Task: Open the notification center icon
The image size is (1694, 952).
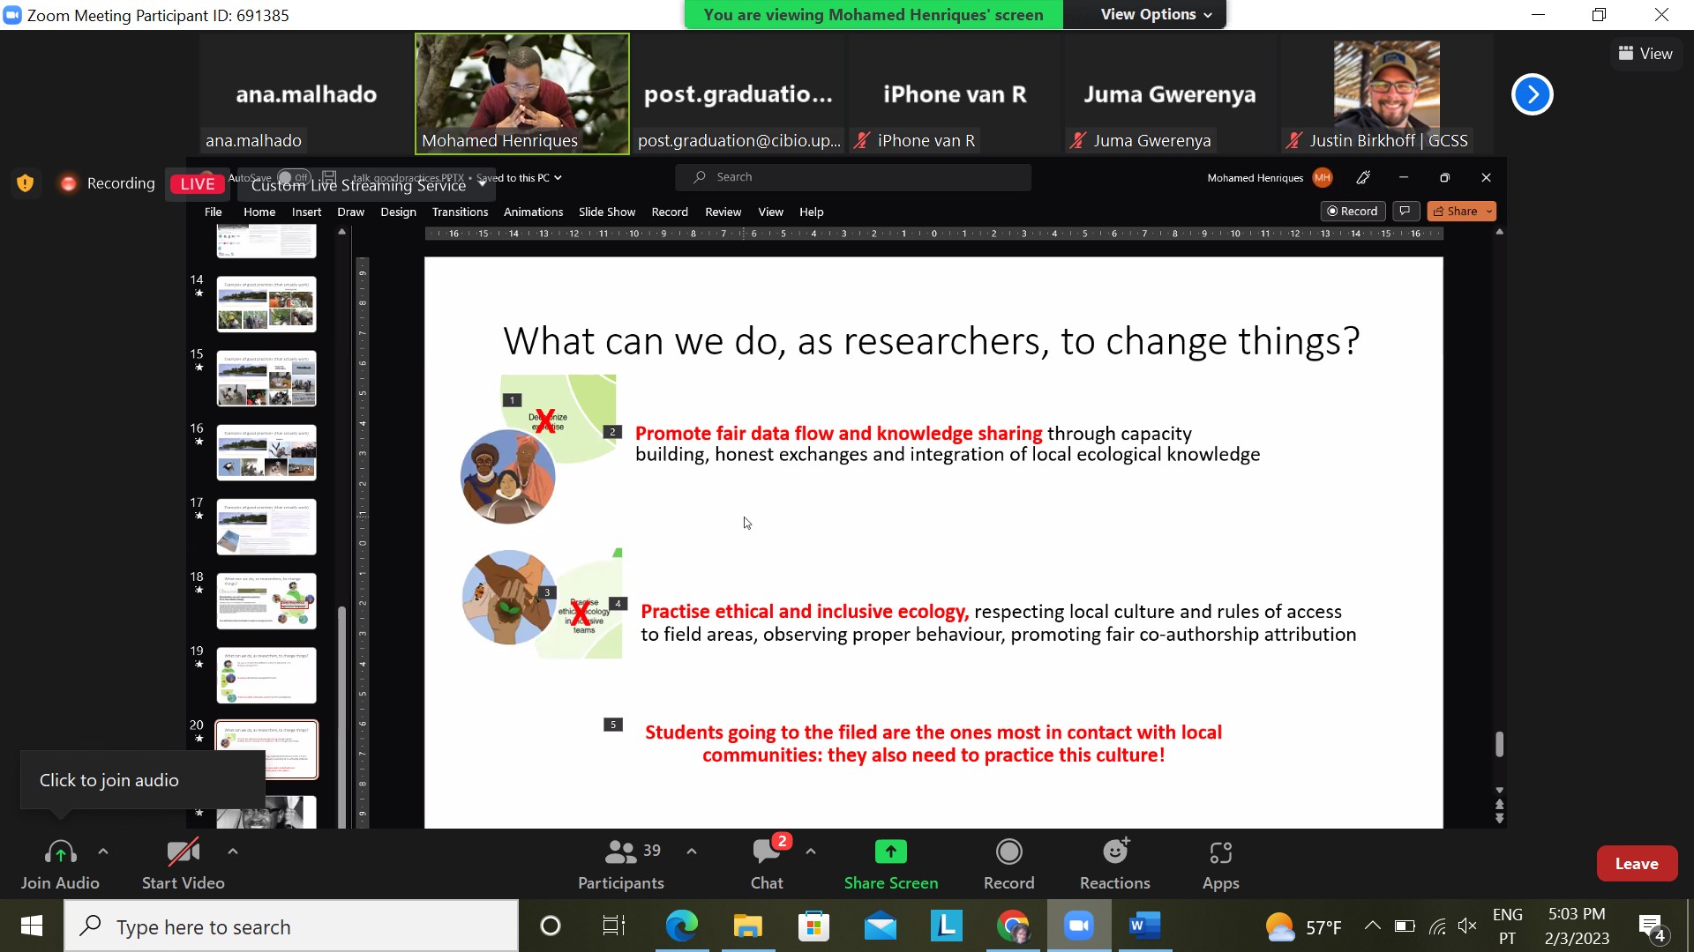Action: pyautogui.click(x=1653, y=926)
